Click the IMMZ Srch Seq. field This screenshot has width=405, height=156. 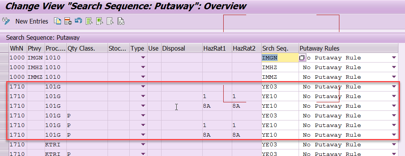(280, 77)
